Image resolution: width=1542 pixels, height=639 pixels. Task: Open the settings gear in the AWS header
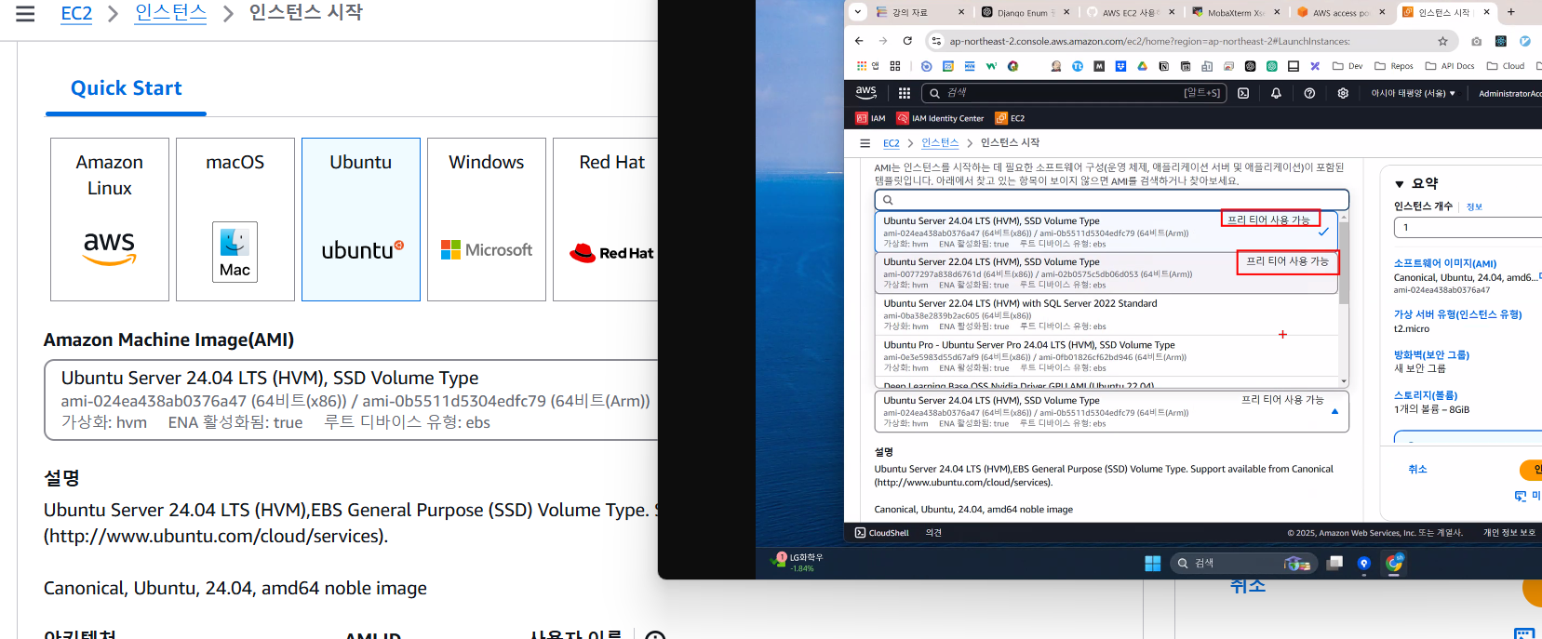click(x=1343, y=93)
